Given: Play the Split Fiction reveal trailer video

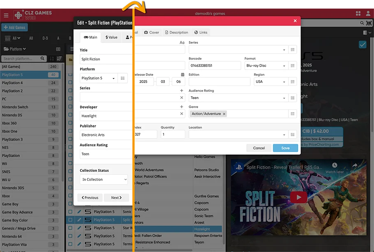Looking at the screenshot, I should tap(298, 198).
